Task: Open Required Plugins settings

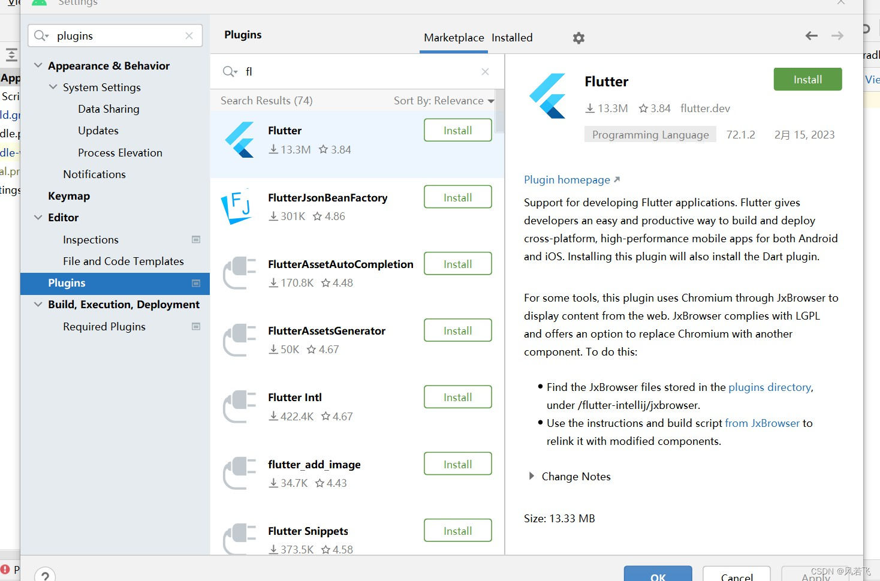Action: coord(104,326)
